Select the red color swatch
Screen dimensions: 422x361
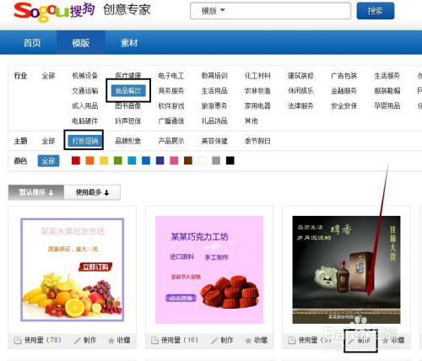point(76,160)
